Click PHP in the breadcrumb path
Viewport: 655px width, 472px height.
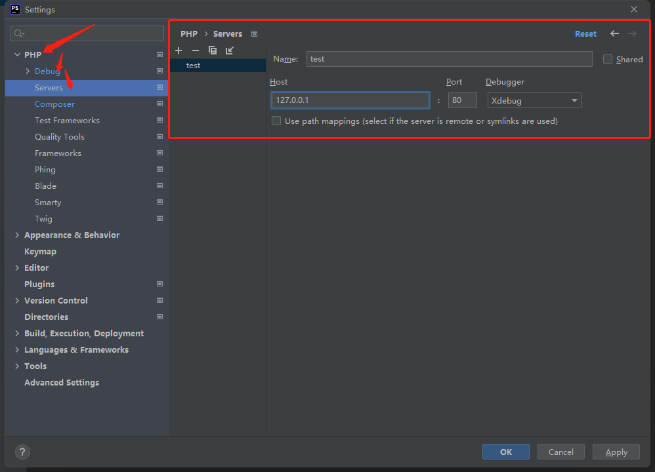coord(189,33)
